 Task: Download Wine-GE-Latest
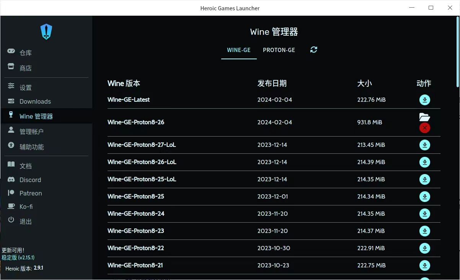[x=425, y=100]
